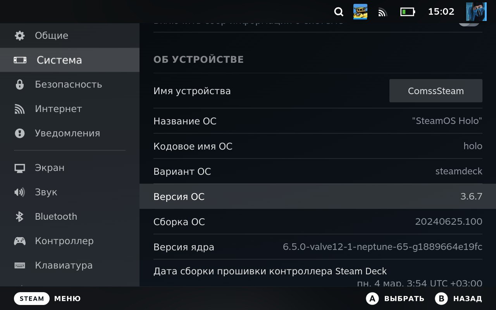Select the gamepad icon for Контроллер

pos(19,241)
